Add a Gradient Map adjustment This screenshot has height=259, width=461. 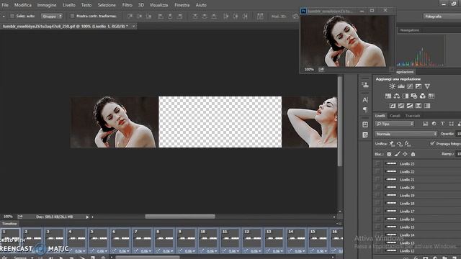[427, 106]
